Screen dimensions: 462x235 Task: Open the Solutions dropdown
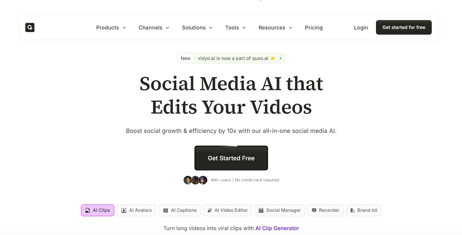coord(197,28)
